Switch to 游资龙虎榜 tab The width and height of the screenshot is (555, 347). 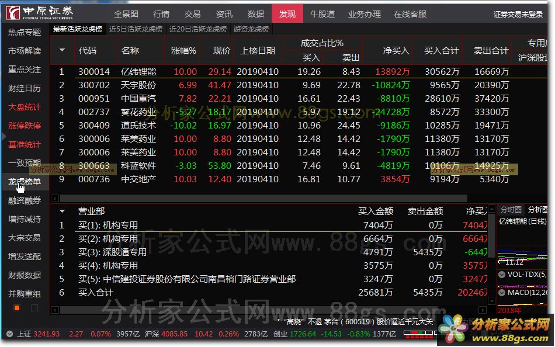pyautogui.click(x=251, y=29)
